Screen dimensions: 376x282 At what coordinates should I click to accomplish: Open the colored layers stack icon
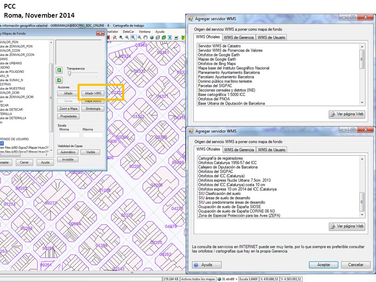(164, 38)
